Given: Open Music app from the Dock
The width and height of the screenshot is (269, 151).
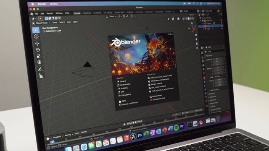Looking at the screenshot, I should point(127,138).
